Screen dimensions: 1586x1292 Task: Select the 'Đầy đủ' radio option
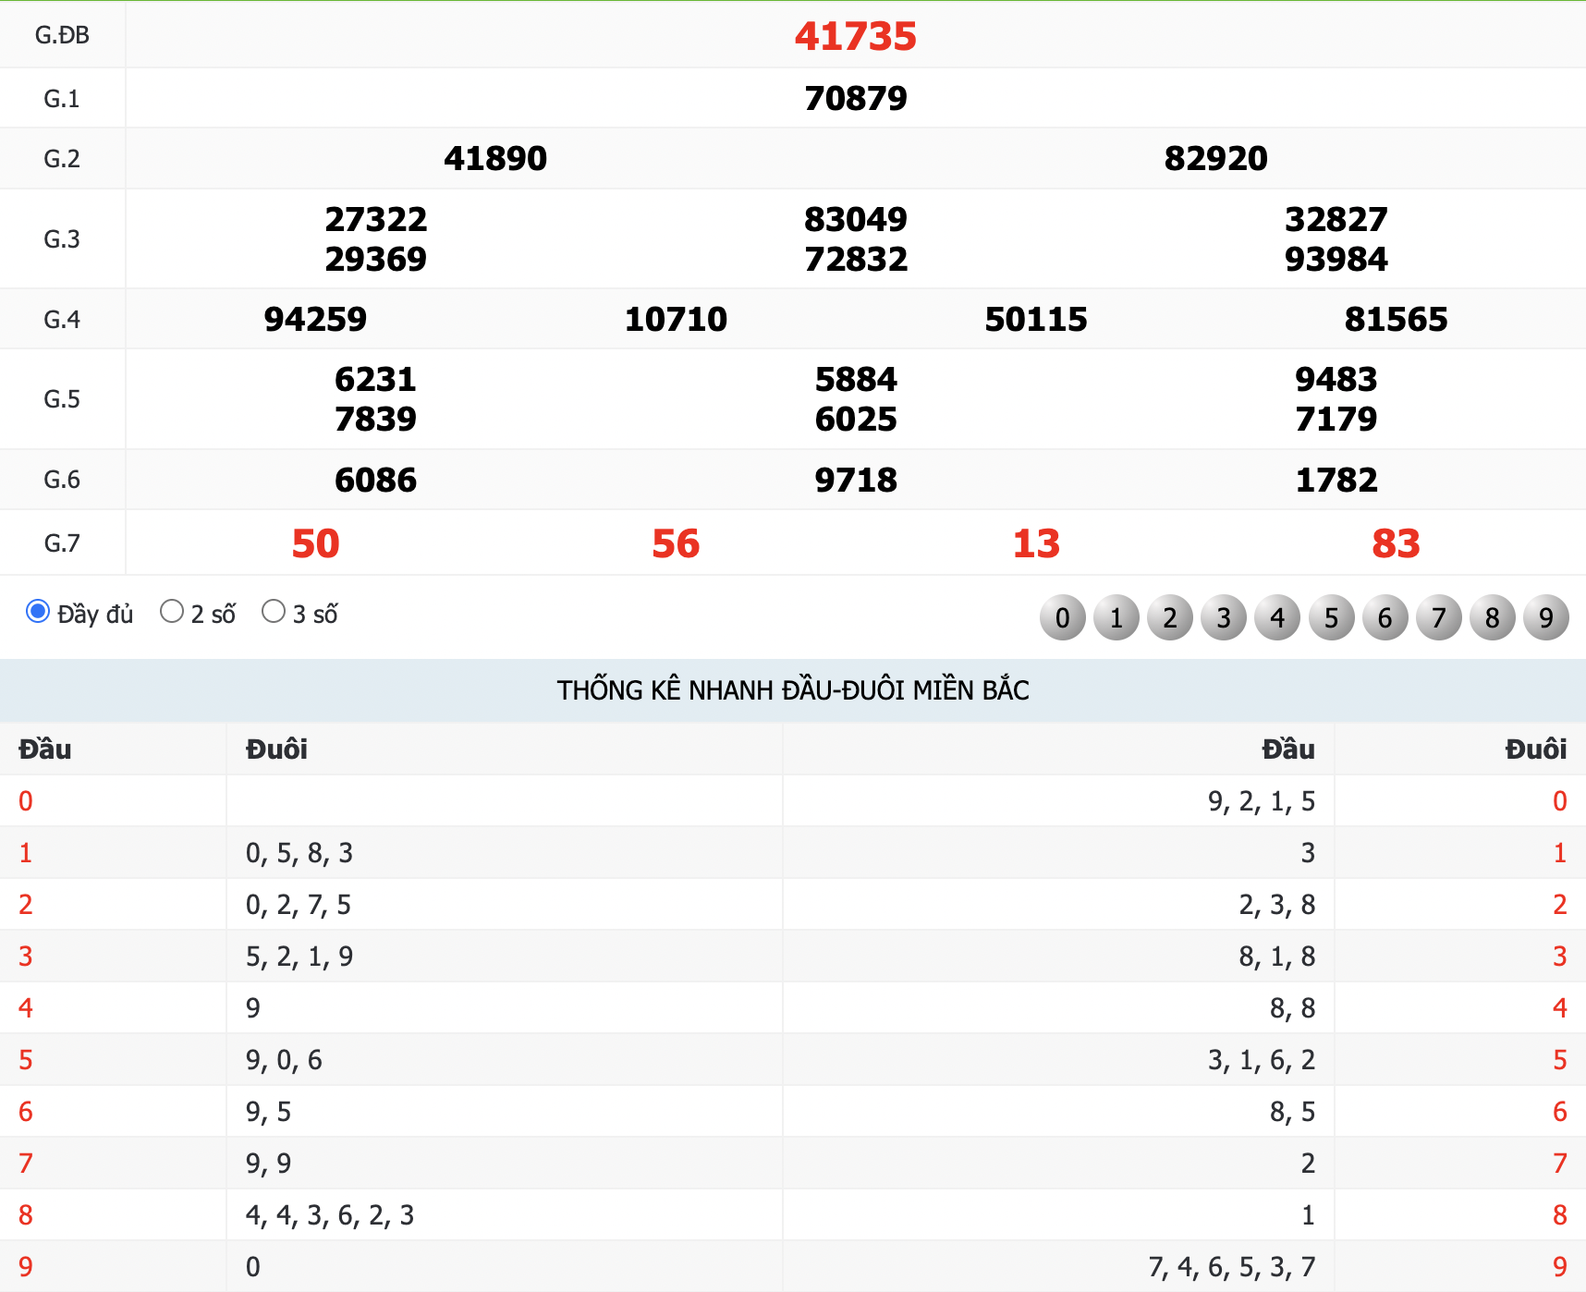pos(38,612)
